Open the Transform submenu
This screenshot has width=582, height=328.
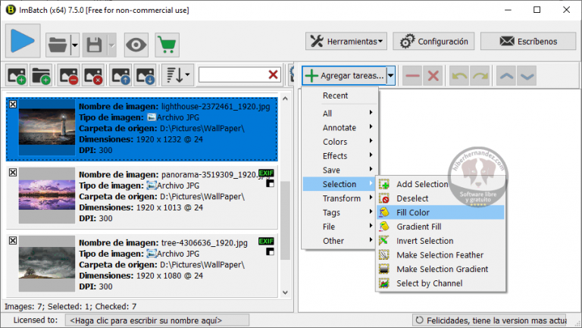click(341, 198)
